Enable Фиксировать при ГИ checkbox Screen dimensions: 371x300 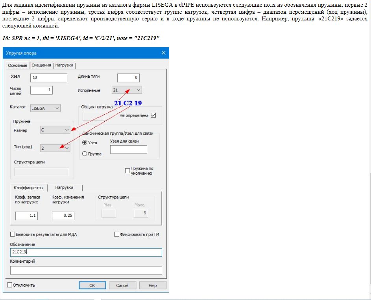(x=116, y=234)
